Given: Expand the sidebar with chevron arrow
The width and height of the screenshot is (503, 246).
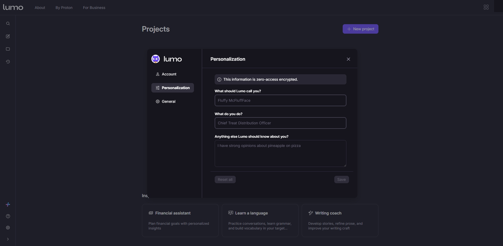Looking at the screenshot, I should [8, 239].
